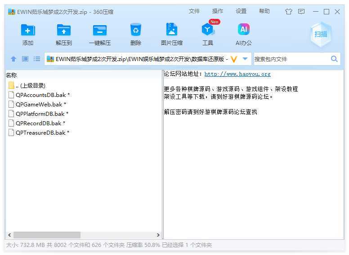Minimize the 360压缩 window
Image resolution: width=349 pixels, height=255 pixels.
[316, 12]
